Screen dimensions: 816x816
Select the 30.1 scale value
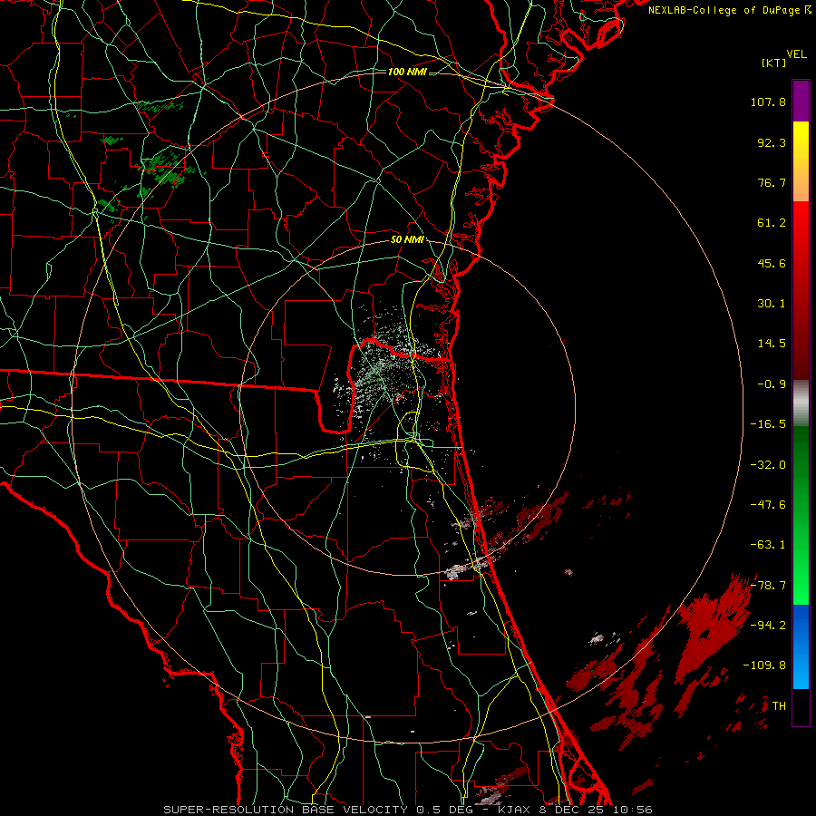click(772, 304)
